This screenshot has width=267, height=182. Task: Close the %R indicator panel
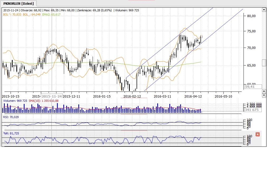[x=258, y=134]
